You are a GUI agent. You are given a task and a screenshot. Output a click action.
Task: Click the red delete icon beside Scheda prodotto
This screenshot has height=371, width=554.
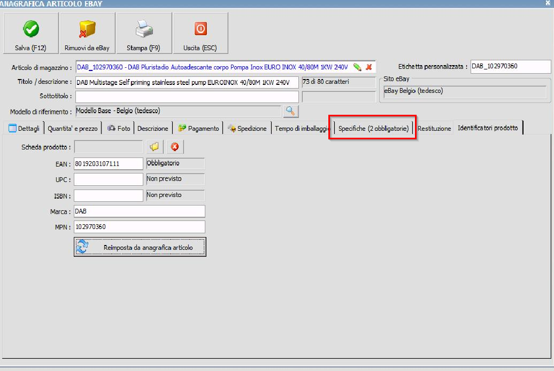[x=174, y=147]
